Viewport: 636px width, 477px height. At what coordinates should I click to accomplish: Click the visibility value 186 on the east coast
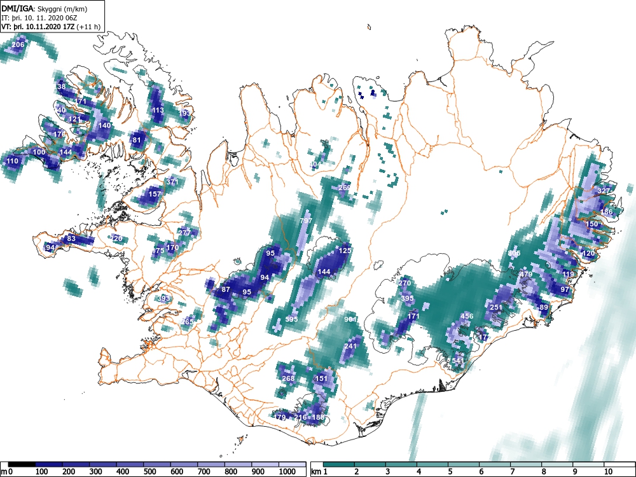(x=606, y=212)
